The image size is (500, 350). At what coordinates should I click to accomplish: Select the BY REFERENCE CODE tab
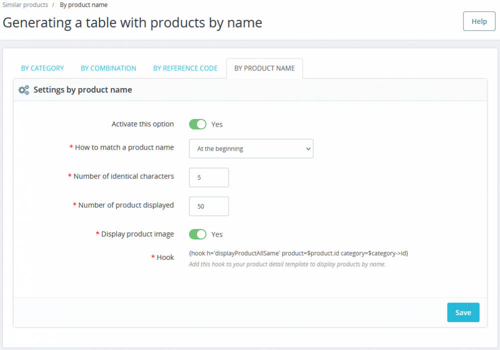tap(185, 68)
